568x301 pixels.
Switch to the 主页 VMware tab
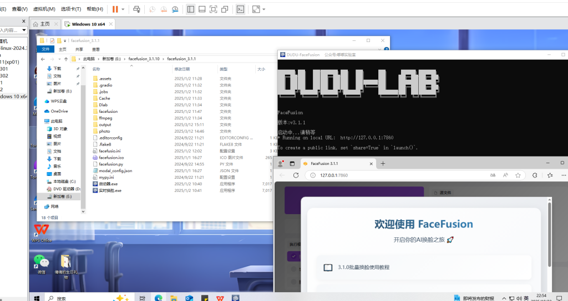42,24
